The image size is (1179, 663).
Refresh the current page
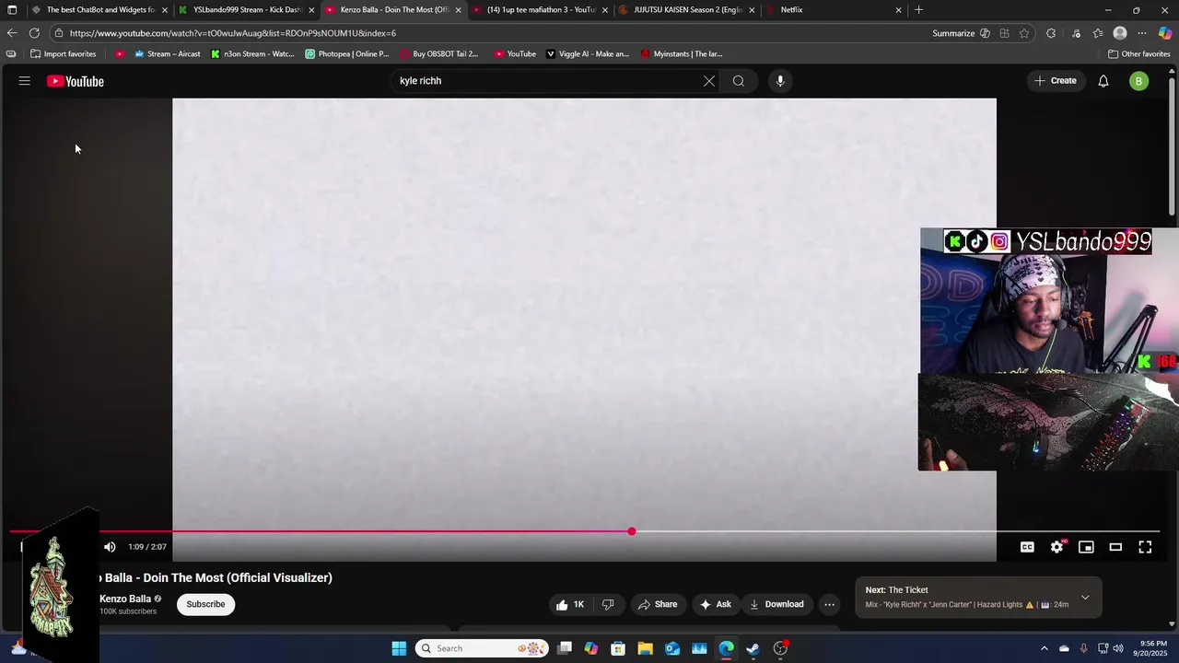(x=34, y=33)
